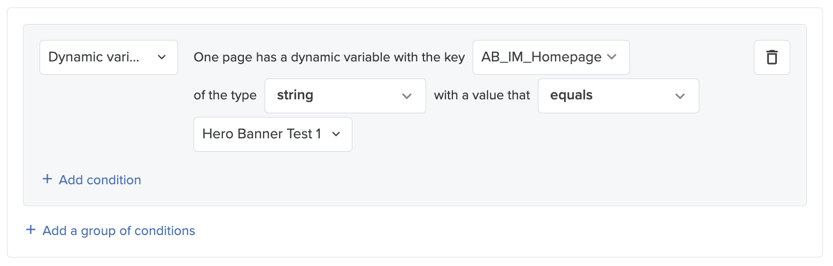This screenshot has width=833, height=266.
Task: Click the plus icon beside Add condition
Action: 47,179
